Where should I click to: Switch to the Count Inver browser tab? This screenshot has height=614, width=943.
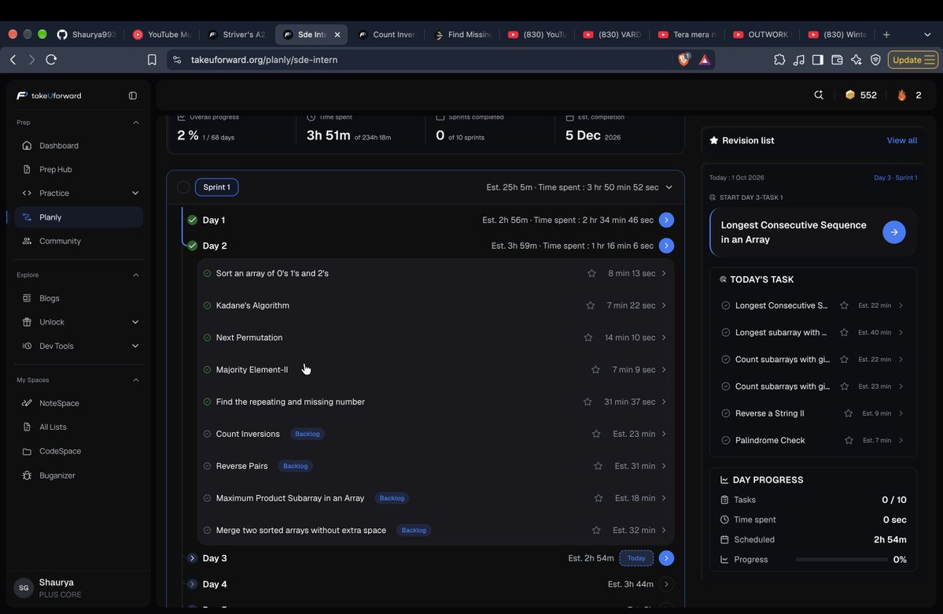[x=388, y=35]
